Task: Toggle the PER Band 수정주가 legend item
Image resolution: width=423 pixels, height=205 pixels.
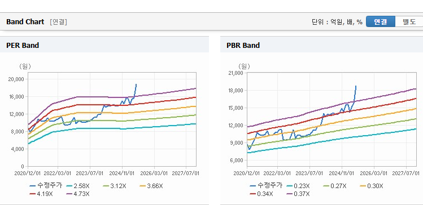Action: click(x=46, y=186)
